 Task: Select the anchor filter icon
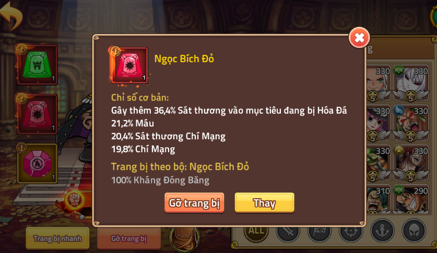[x=382, y=231]
